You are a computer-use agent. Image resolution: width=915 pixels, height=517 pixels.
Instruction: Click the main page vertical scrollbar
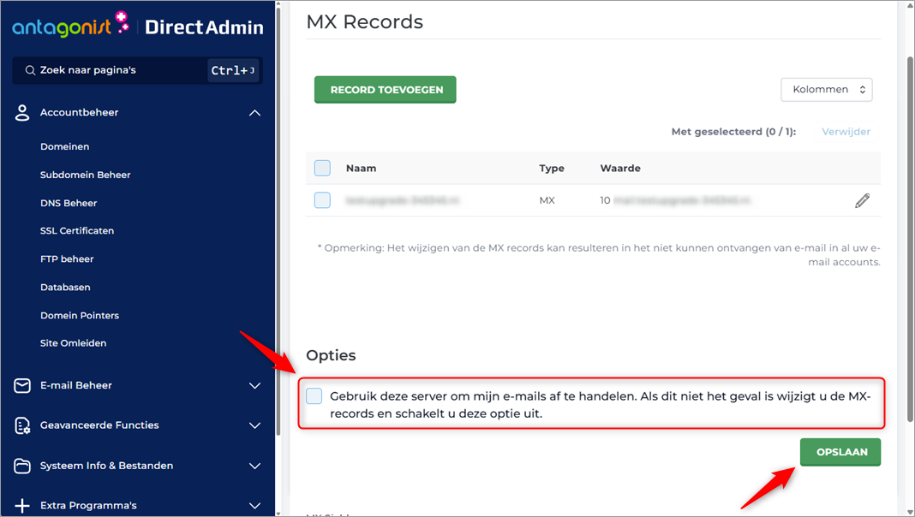pyautogui.click(x=911, y=239)
